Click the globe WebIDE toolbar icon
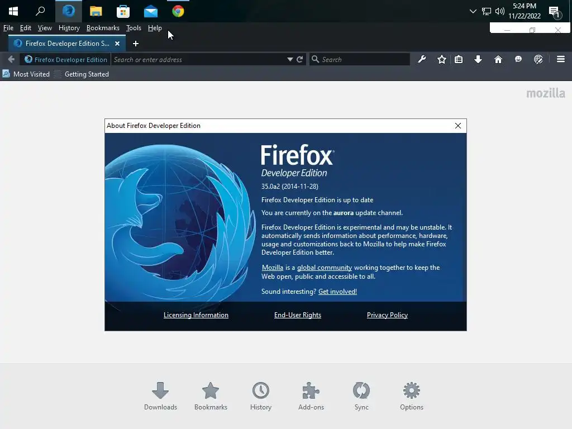The image size is (572, 429). point(538,59)
